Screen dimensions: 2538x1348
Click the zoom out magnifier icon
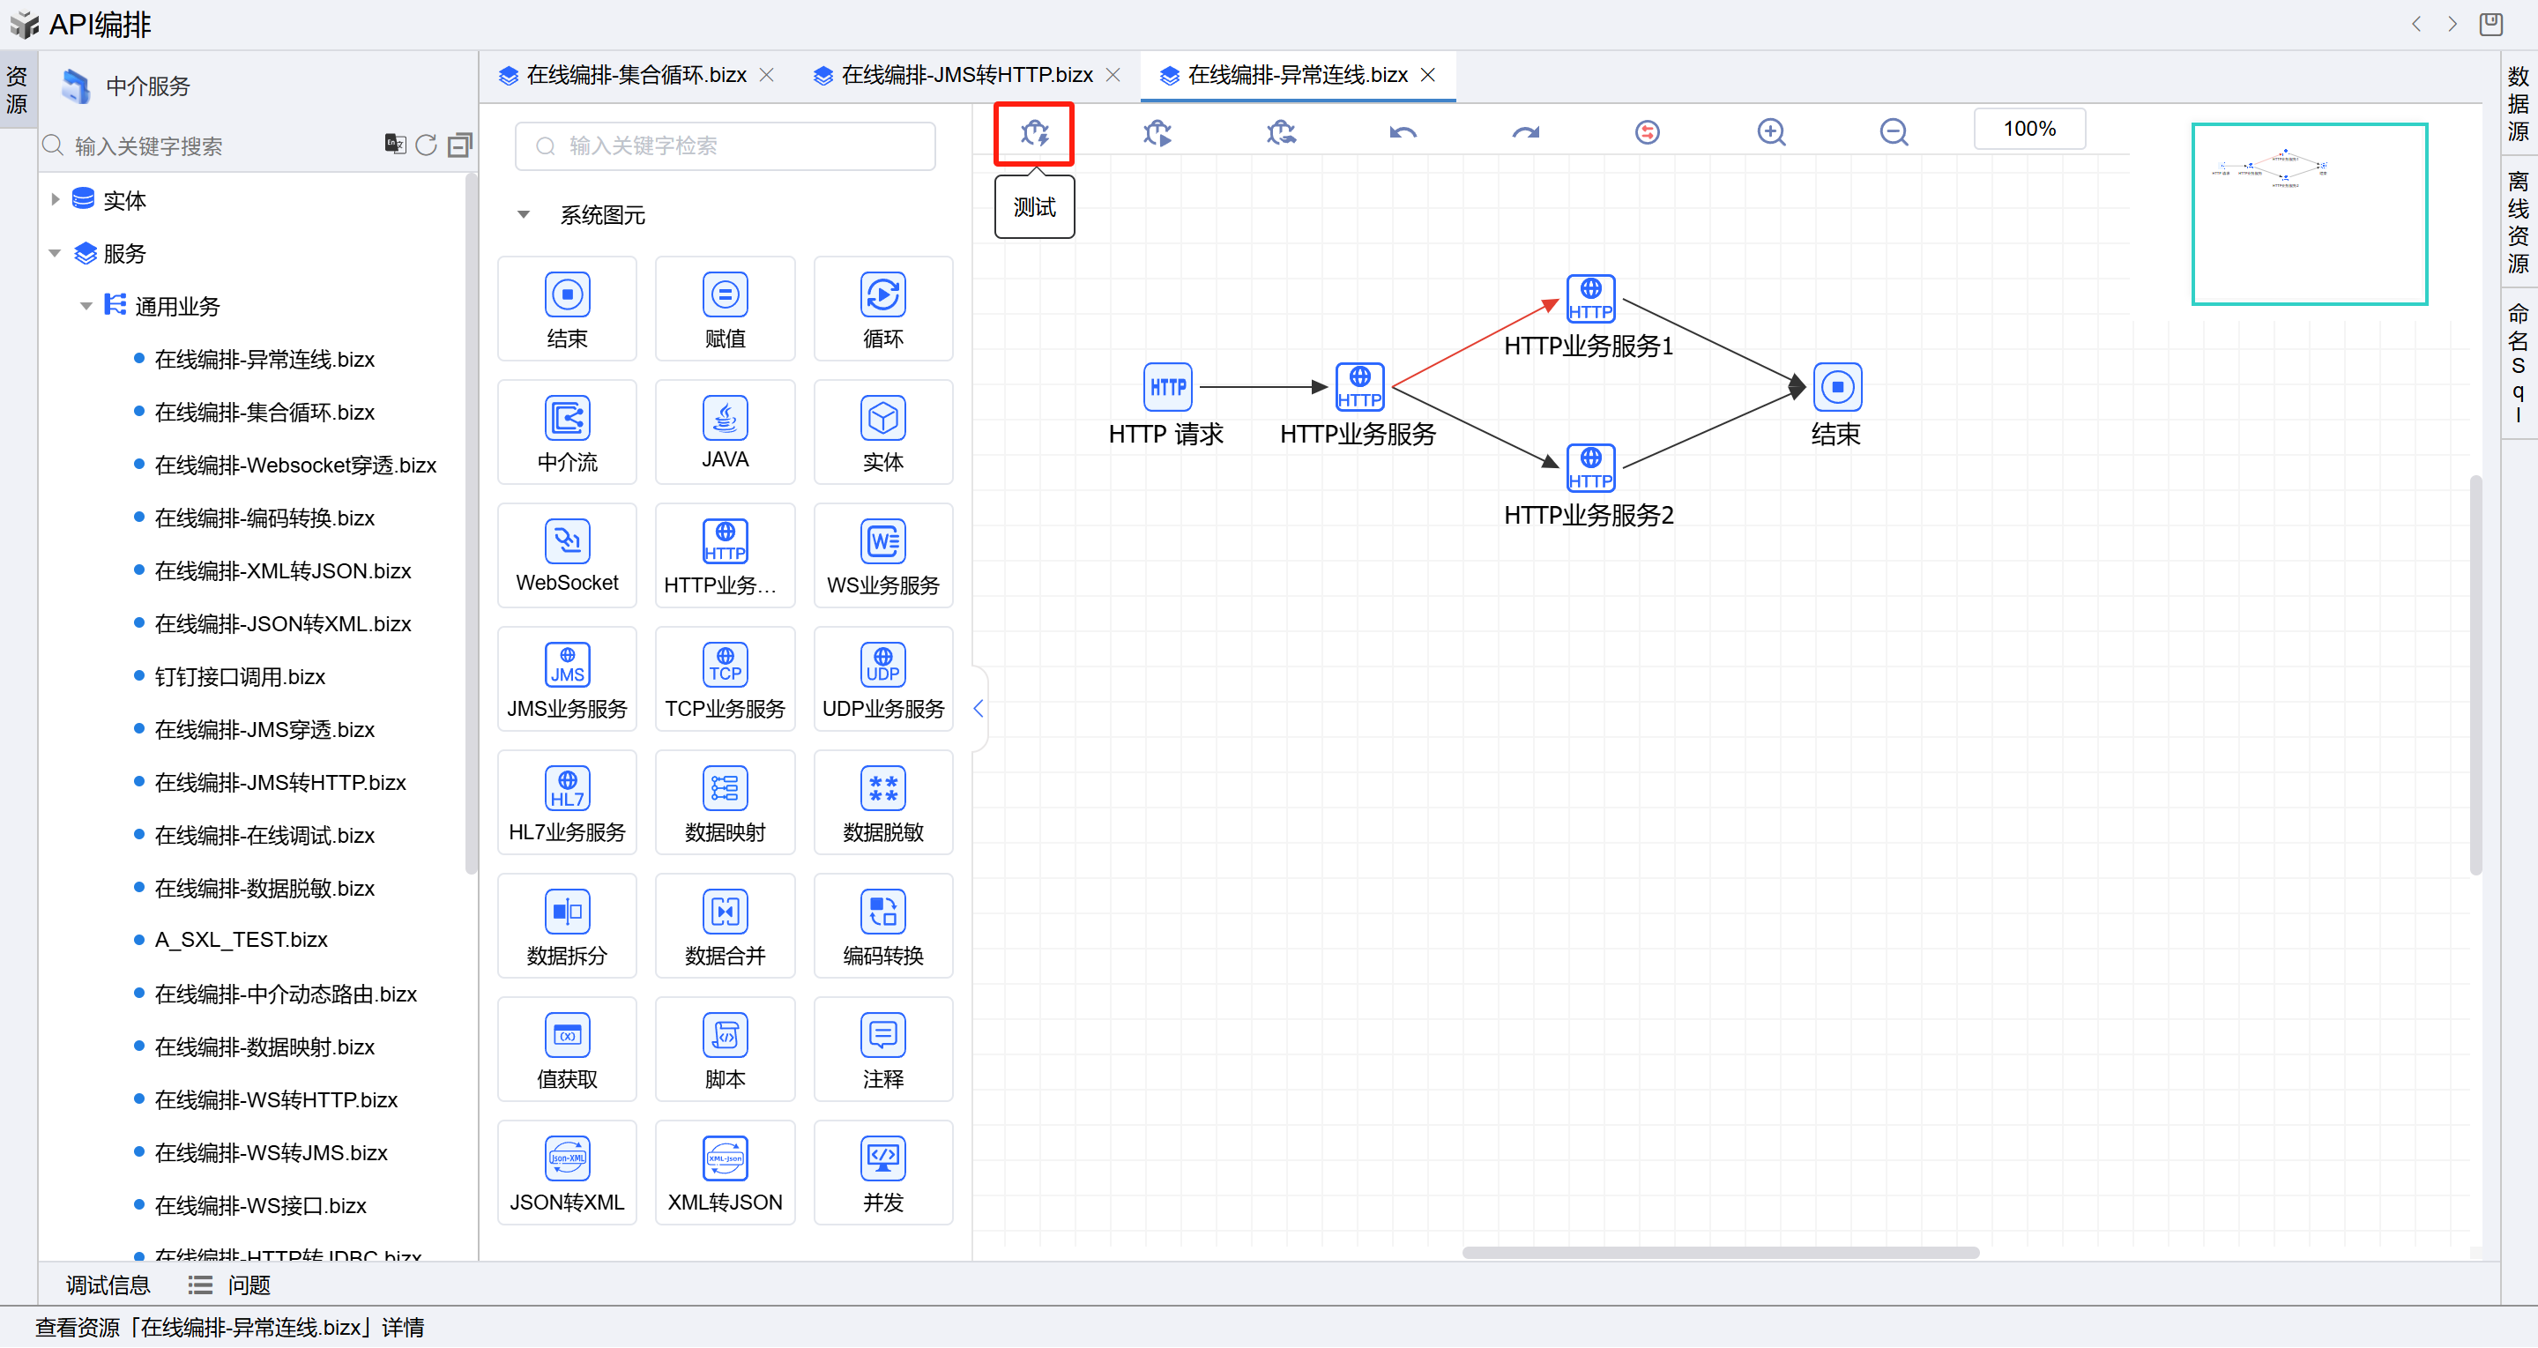click(1893, 132)
